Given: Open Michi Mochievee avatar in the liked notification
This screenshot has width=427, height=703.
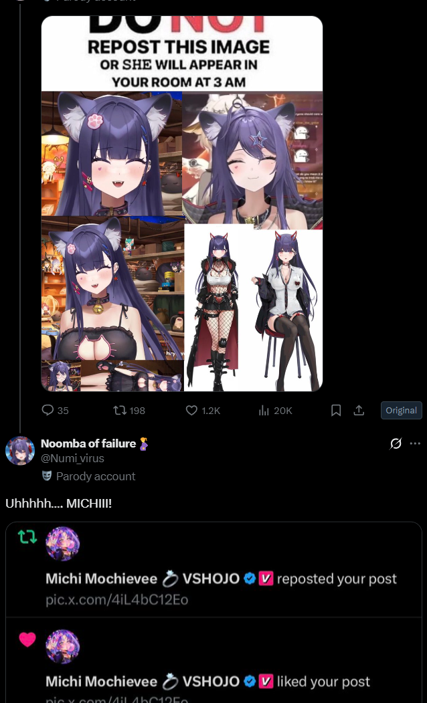Looking at the screenshot, I should tap(63, 647).
